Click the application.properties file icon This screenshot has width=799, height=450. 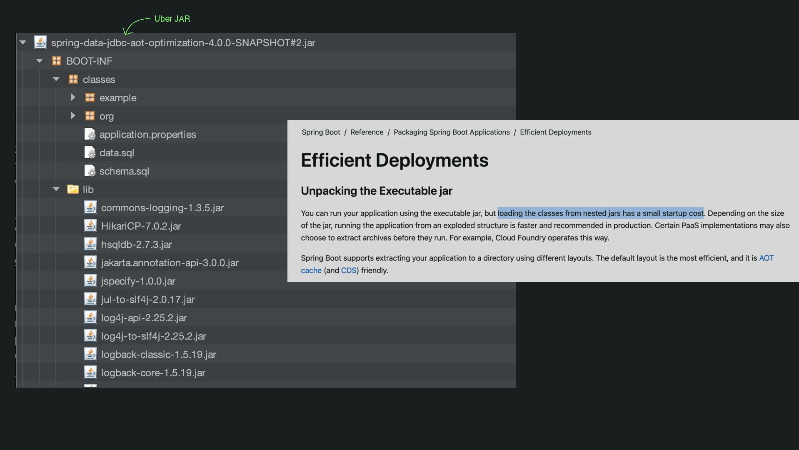pyautogui.click(x=90, y=134)
